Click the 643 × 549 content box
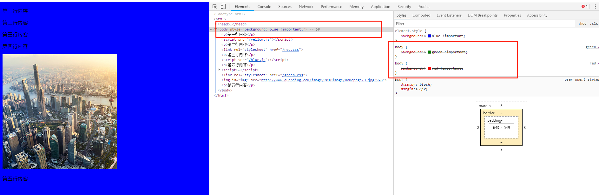This screenshot has height=195, width=599. click(501, 128)
